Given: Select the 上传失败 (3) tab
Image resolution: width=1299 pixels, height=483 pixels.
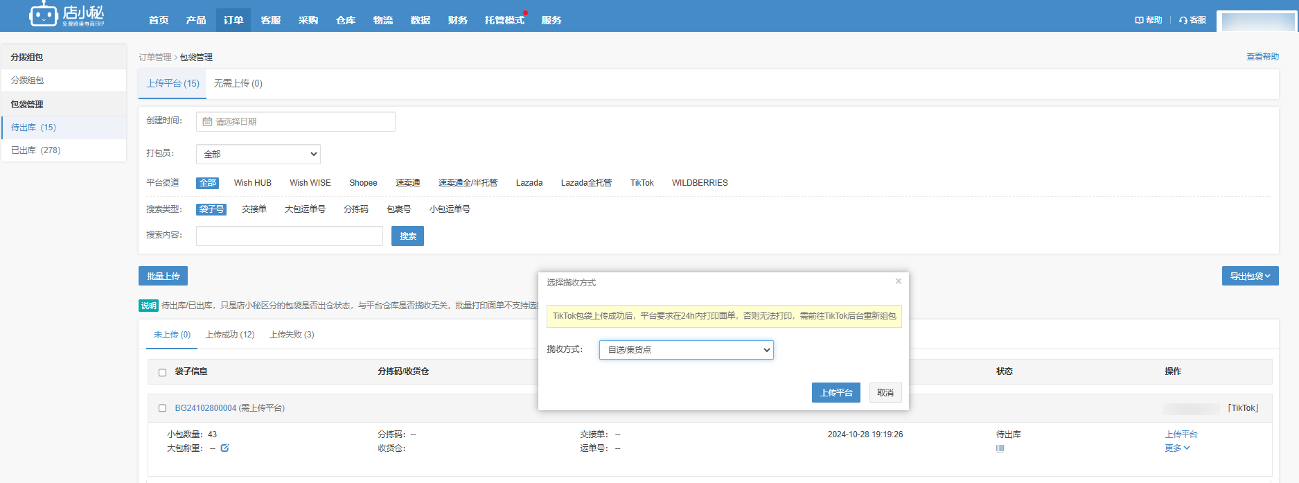Looking at the screenshot, I should 292,335.
